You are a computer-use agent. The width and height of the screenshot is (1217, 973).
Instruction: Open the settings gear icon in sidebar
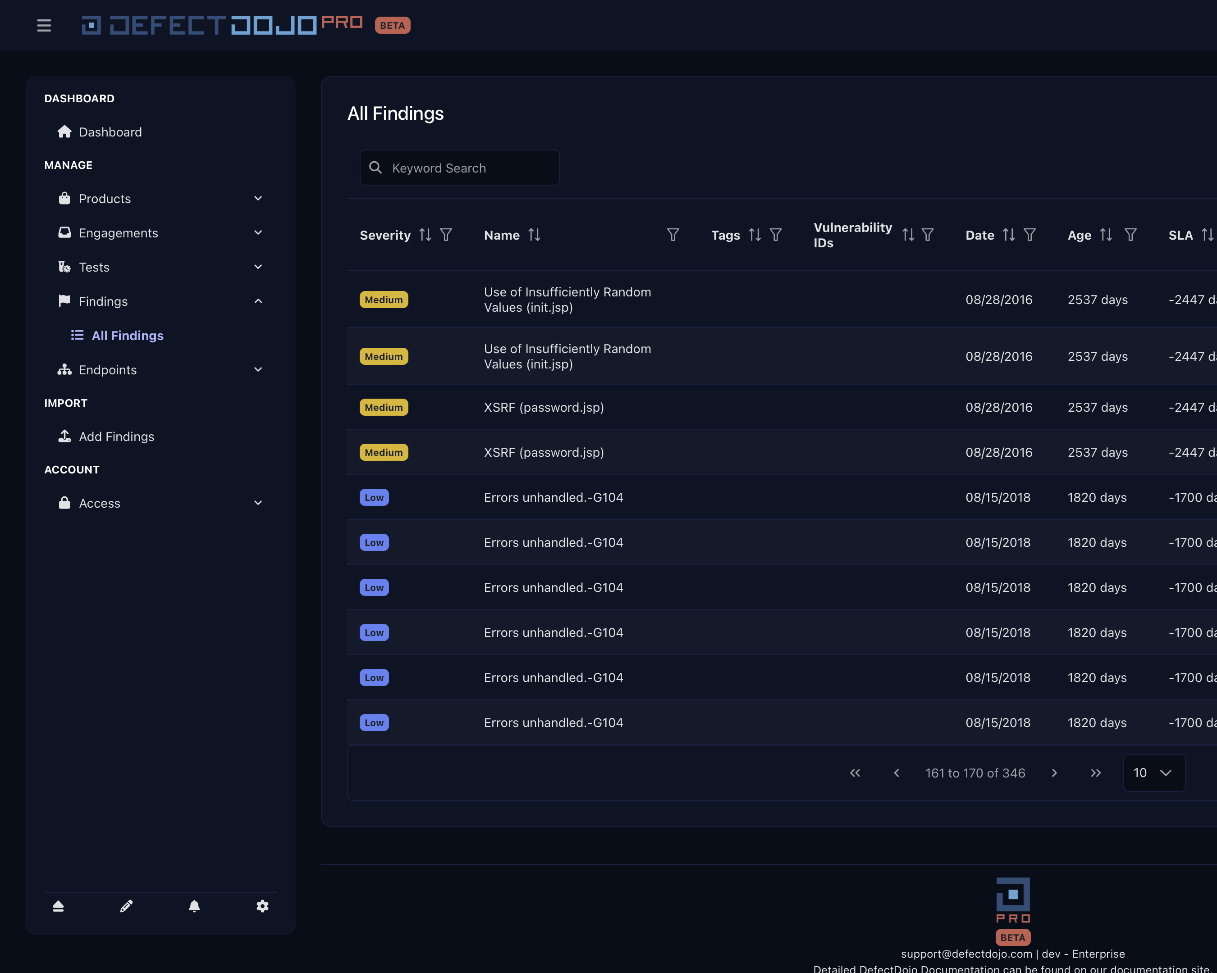pyautogui.click(x=262, y=906)
